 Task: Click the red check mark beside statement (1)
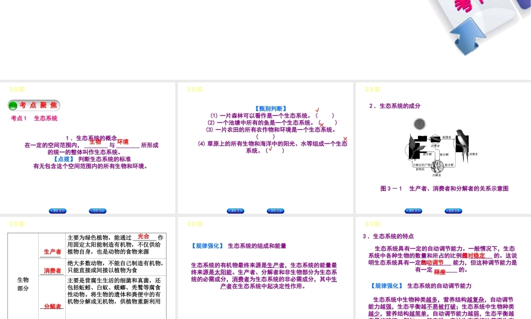coord(318,110)
